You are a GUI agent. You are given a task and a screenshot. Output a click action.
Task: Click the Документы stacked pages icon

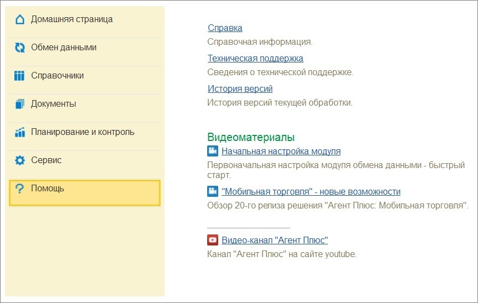[x=20, y=104]
